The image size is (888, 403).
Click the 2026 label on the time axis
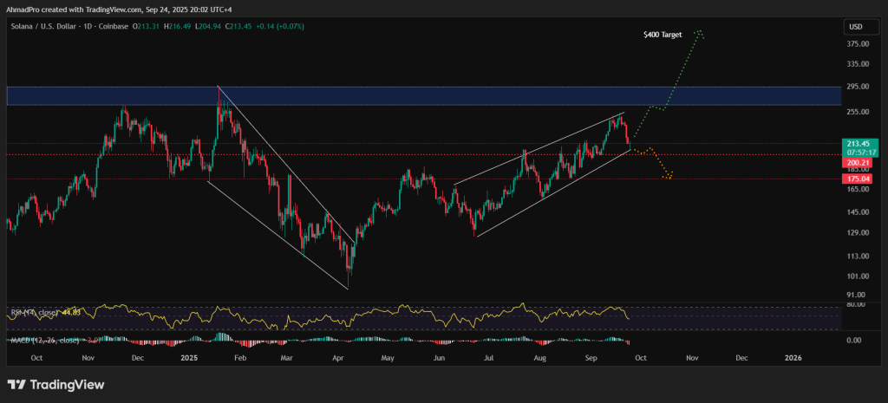[x=793, y=357]
